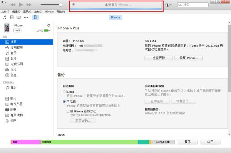The image size is (231, 153).
Task: Click the previous track rewind button
Action: [x=13, y=5]
